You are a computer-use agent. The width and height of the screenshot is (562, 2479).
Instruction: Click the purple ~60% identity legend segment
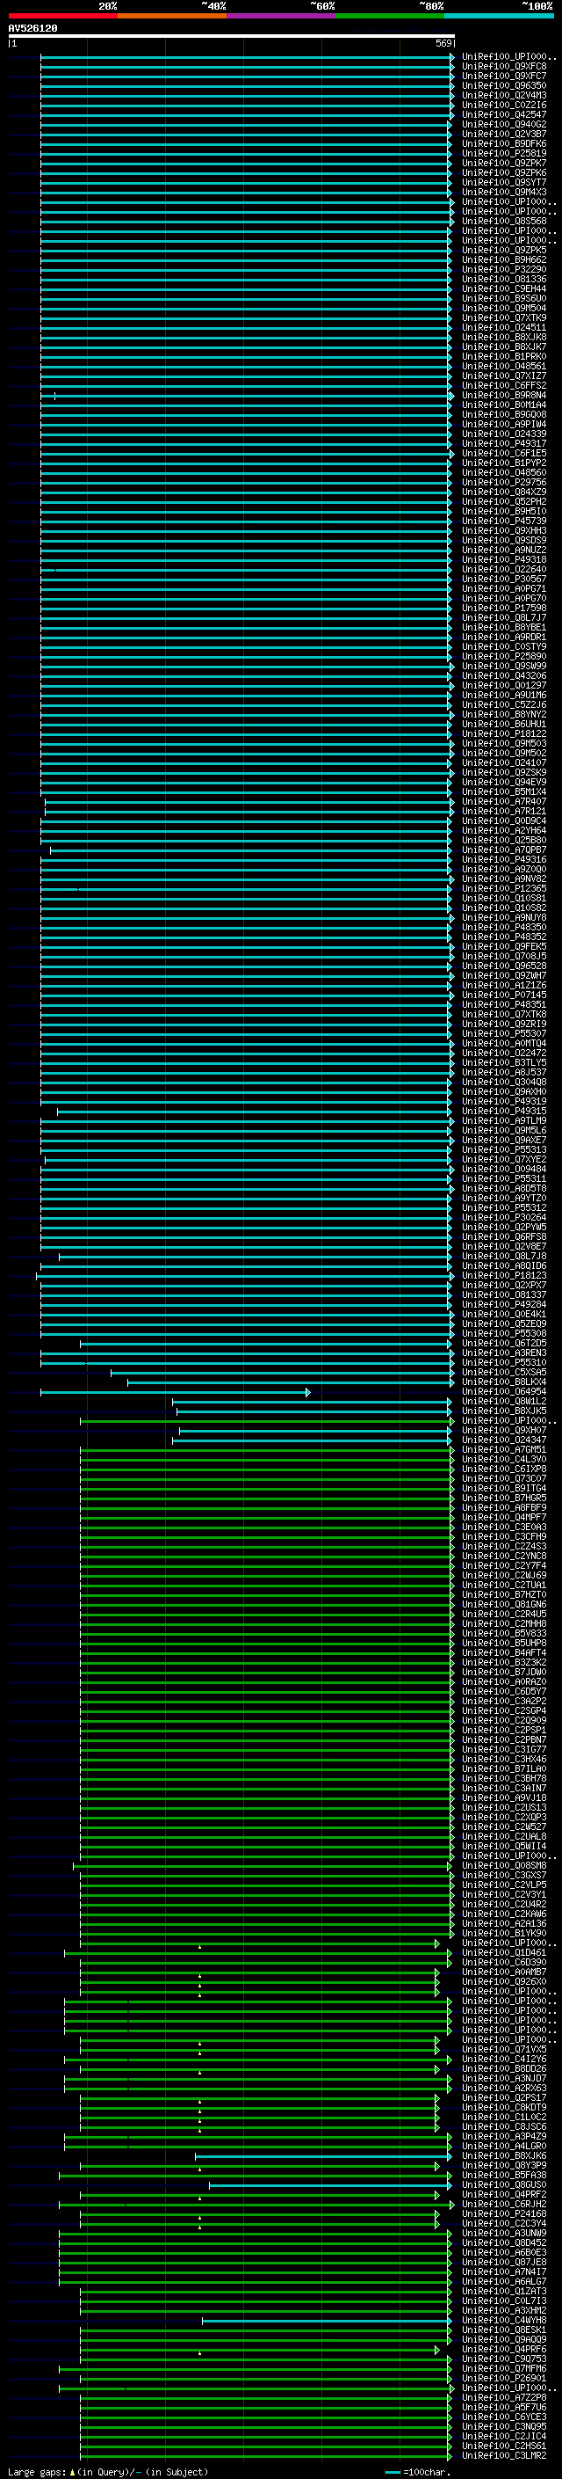282,16
